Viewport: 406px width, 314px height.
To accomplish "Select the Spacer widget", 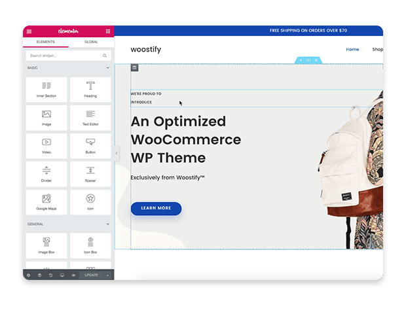I will tap(90, 174).
